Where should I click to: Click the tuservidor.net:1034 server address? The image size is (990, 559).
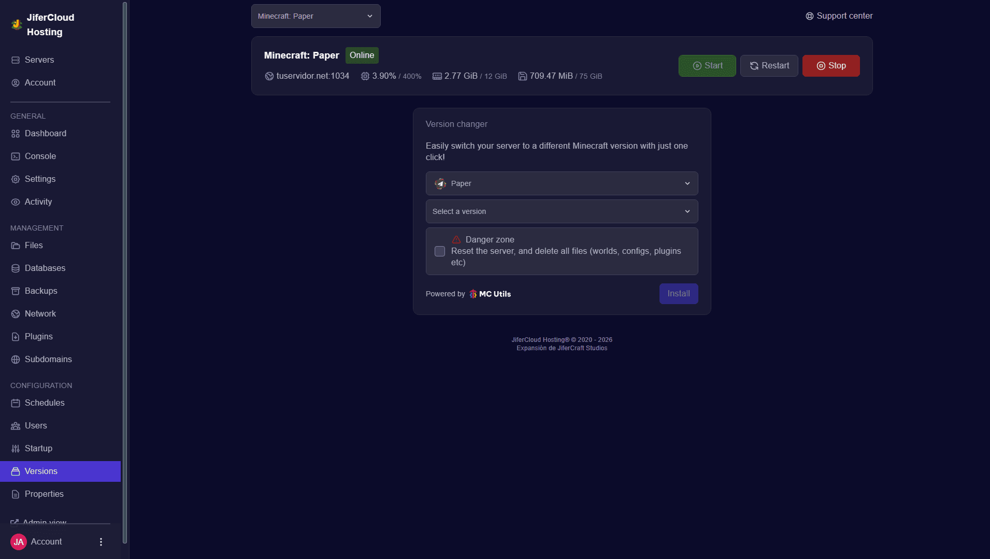coord(313,76)
